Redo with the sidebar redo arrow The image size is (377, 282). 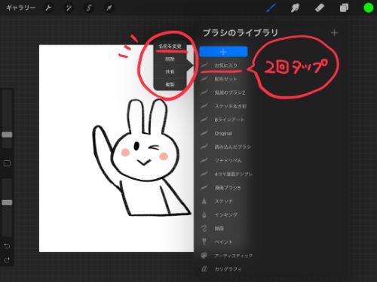pos(7,260)
